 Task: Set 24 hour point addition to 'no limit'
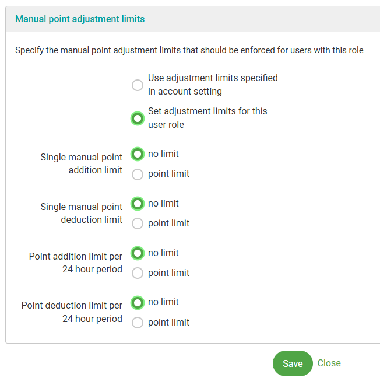point(138,253)
